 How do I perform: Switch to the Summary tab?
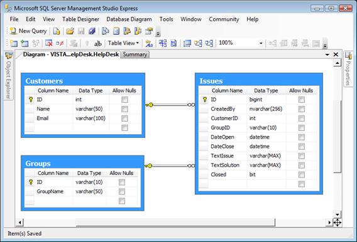pyautogui.click(x=135, y=55)
